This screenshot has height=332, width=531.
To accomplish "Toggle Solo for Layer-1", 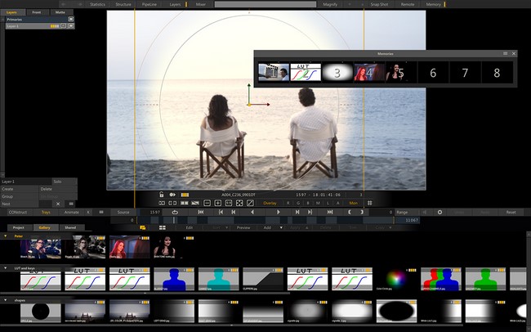I will 57,181.
